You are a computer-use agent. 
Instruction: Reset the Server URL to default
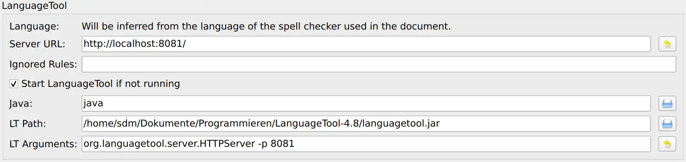(667, 44)
